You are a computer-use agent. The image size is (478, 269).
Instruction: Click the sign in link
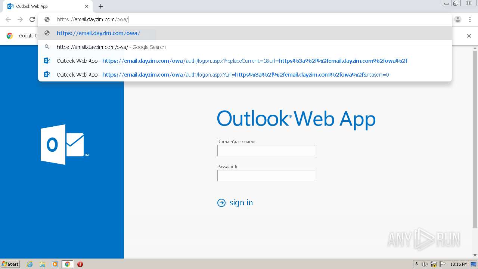241,202
